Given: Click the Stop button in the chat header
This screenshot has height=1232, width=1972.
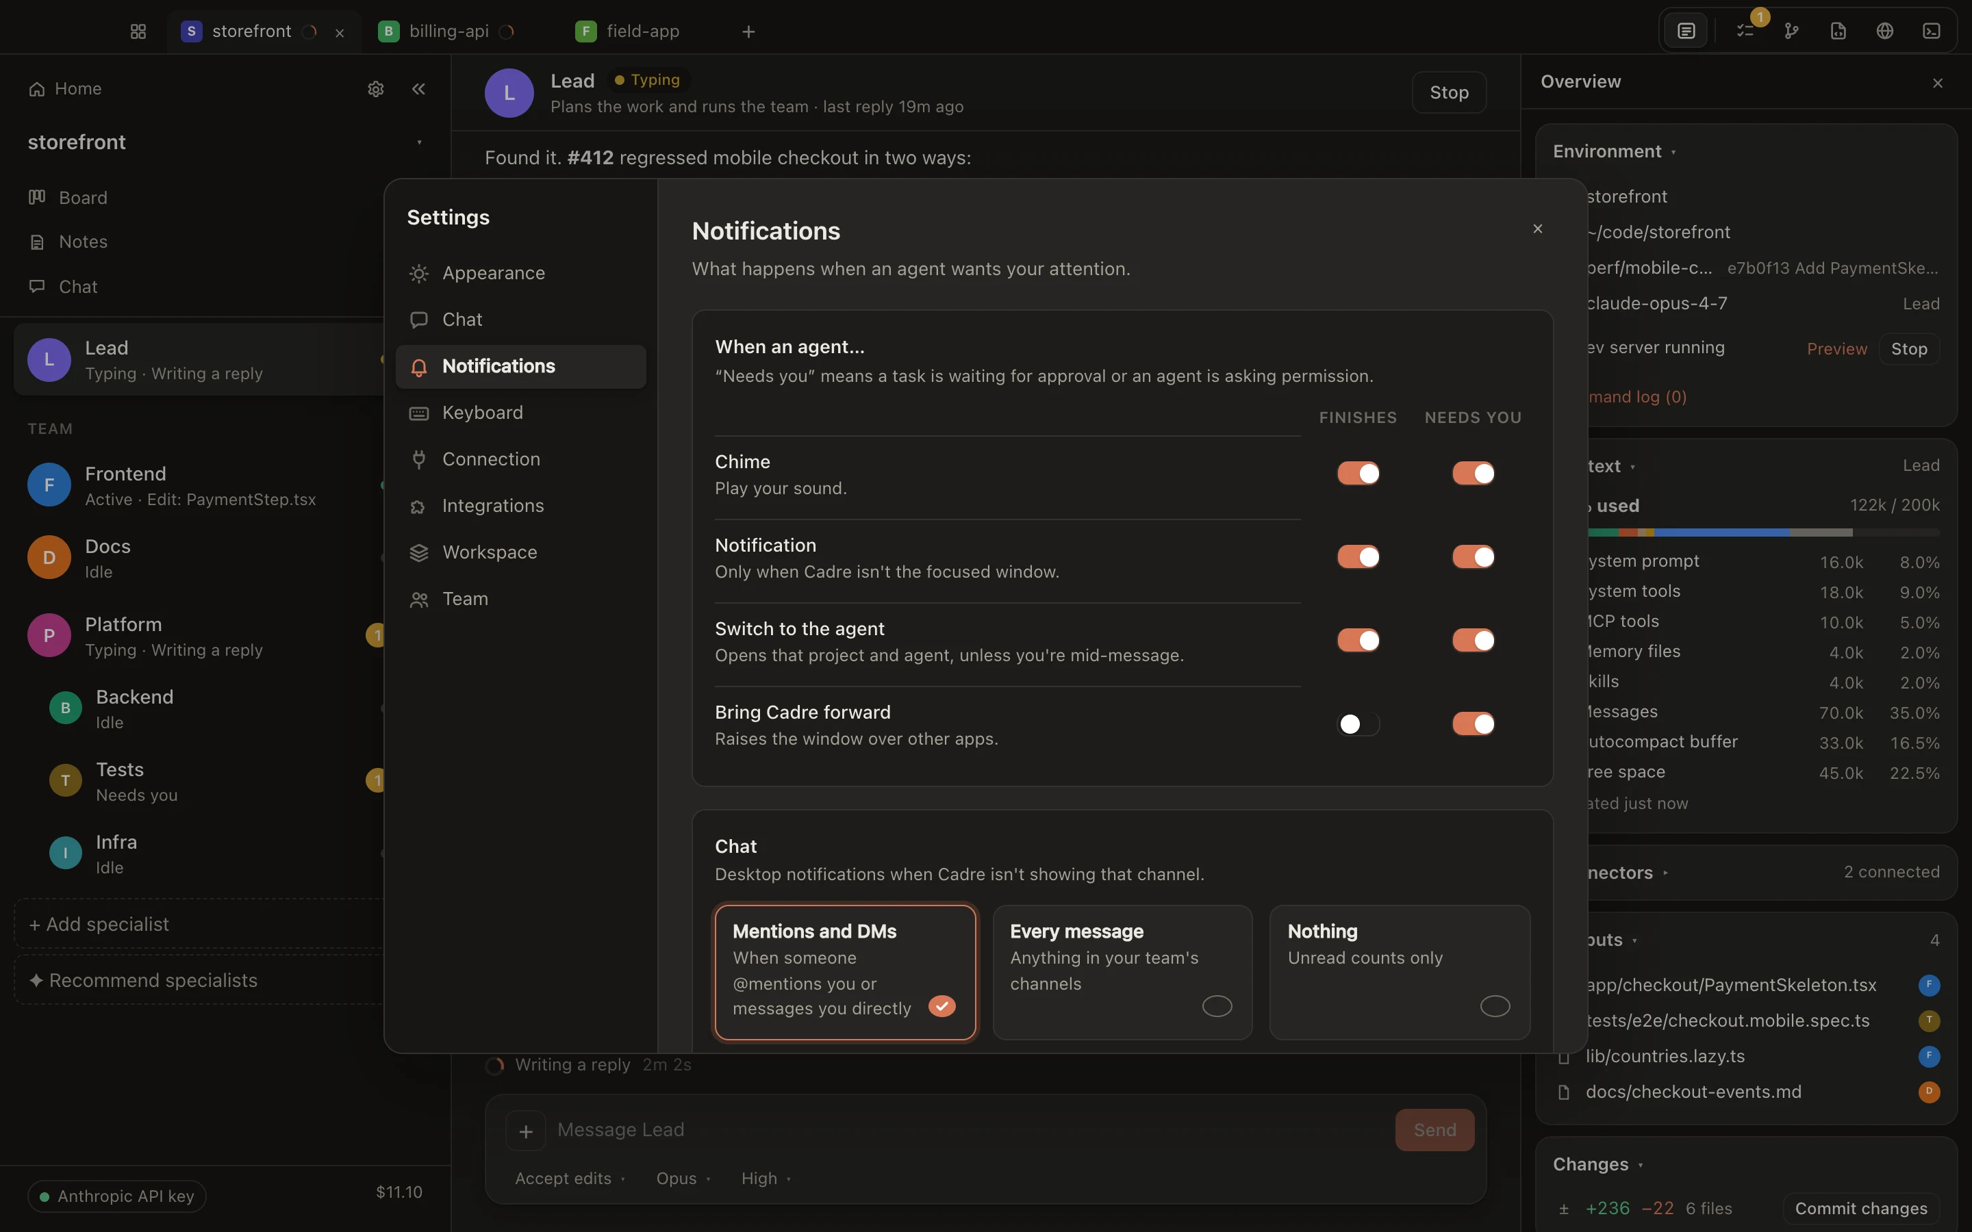Looking at the screenshot, I should 1449,93.
